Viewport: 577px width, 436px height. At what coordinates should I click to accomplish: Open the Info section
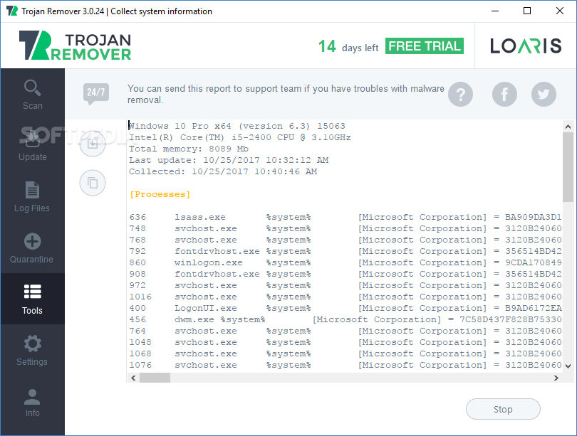(x=32, y=401)
